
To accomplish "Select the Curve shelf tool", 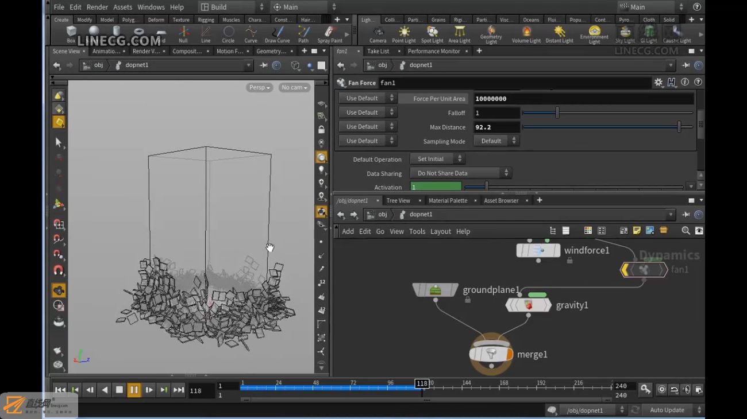I will coord(251,34).
